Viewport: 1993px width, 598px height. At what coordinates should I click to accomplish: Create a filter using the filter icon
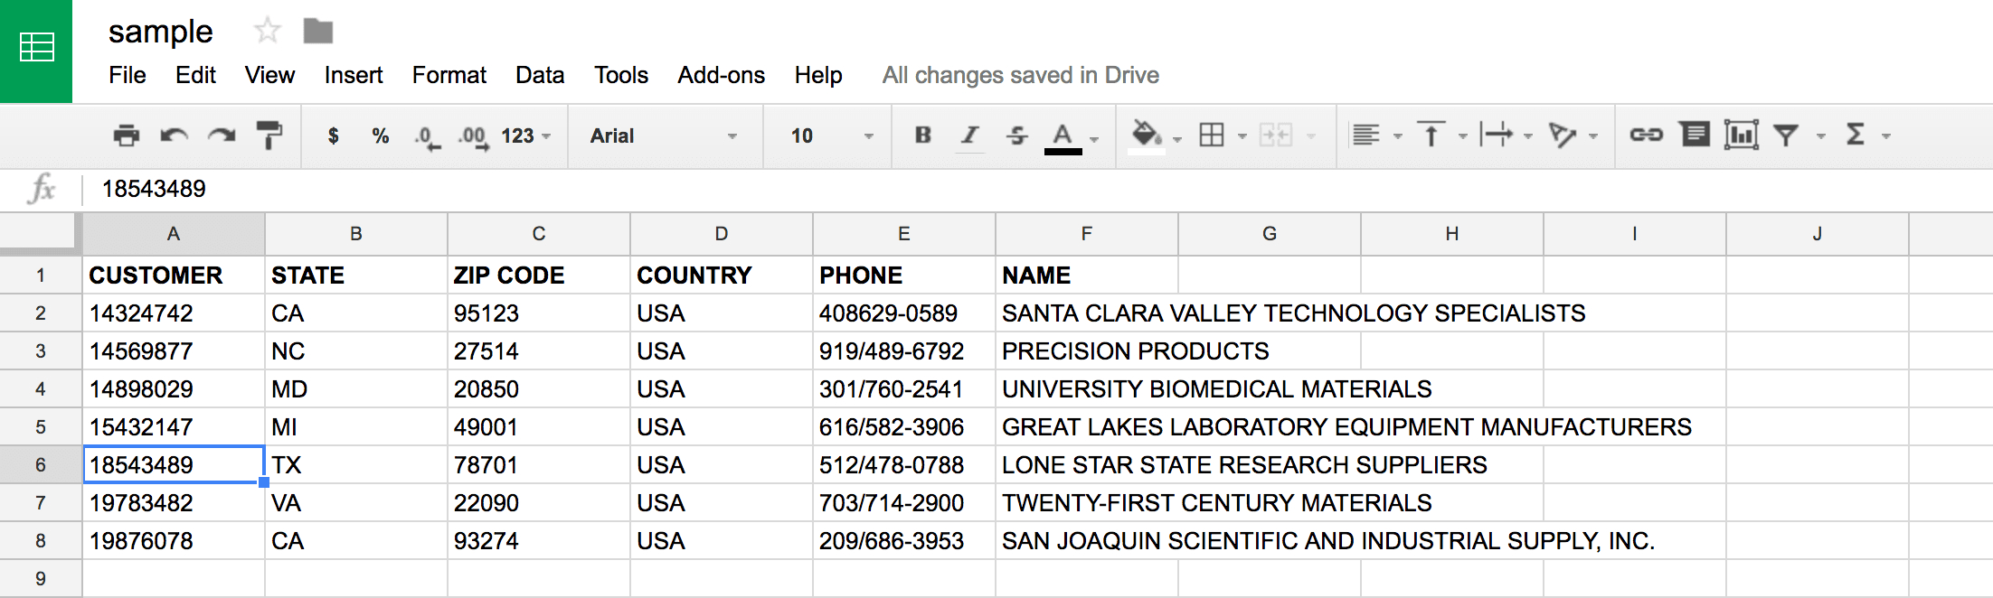[x=1786, y=135]
